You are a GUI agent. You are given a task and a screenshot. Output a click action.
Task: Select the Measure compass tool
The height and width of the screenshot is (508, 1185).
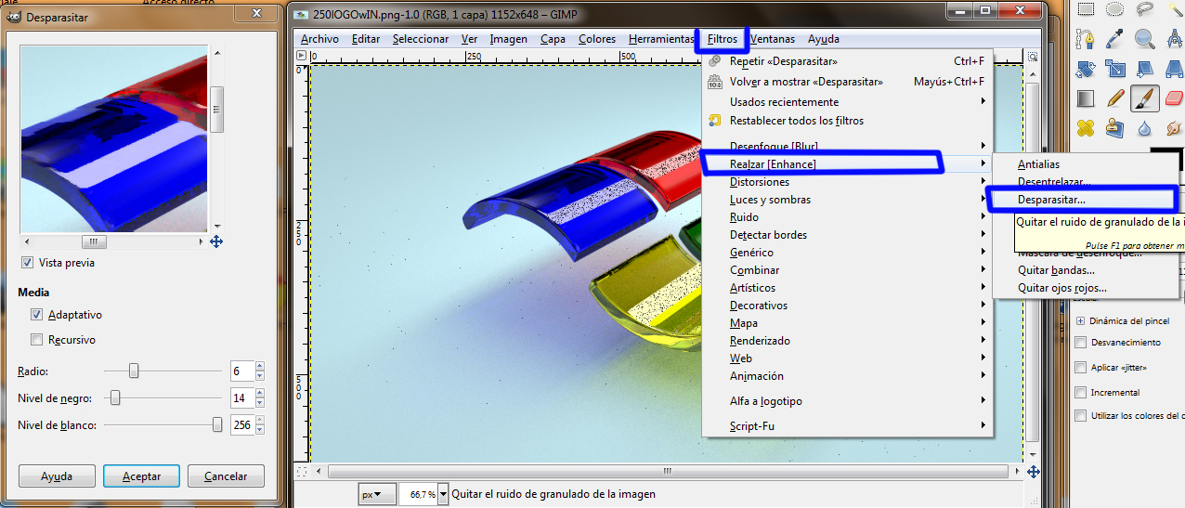click(x=1175, y=39)
